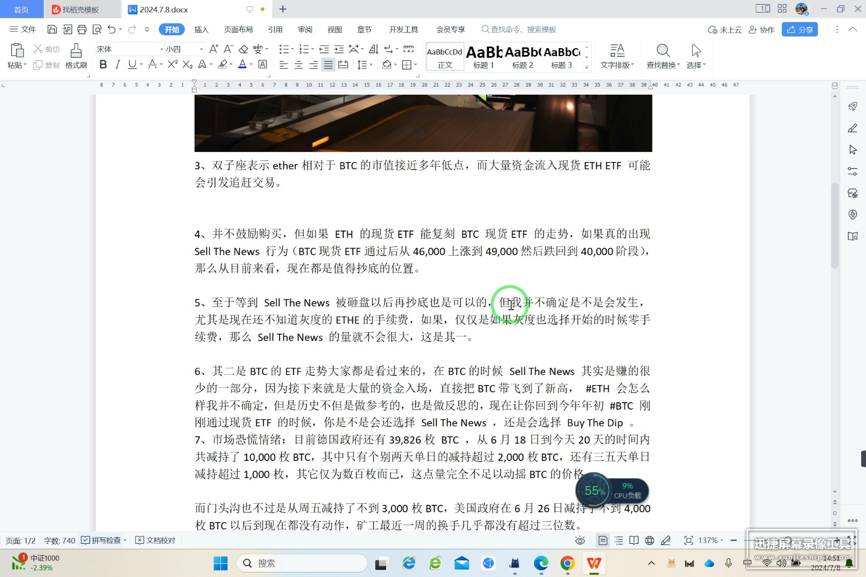This screenshot has width=866, height=577.
Task: Toggle italic formatting
Action: coord(118,65)
